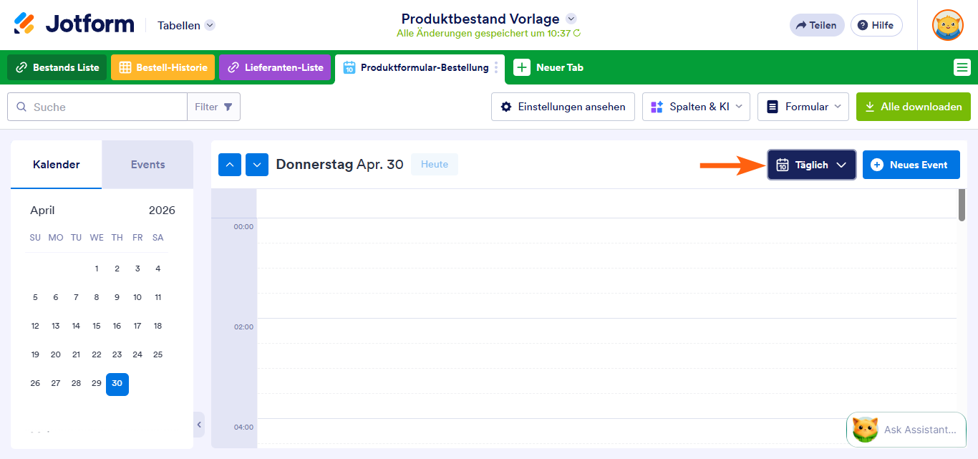
Task: Open the Tabellen product dropdown
Action: (x=186, y=25)
